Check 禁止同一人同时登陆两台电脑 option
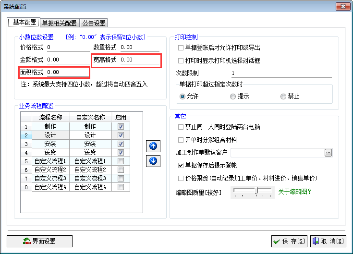Image resolution: width=353 pixels, height=254 pixels. tap(181, 127)
